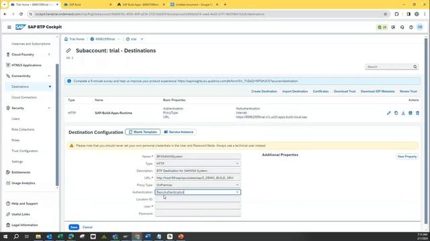Open browser extensions icon
The image size is (430, 241).
click(x=396, y=14)
